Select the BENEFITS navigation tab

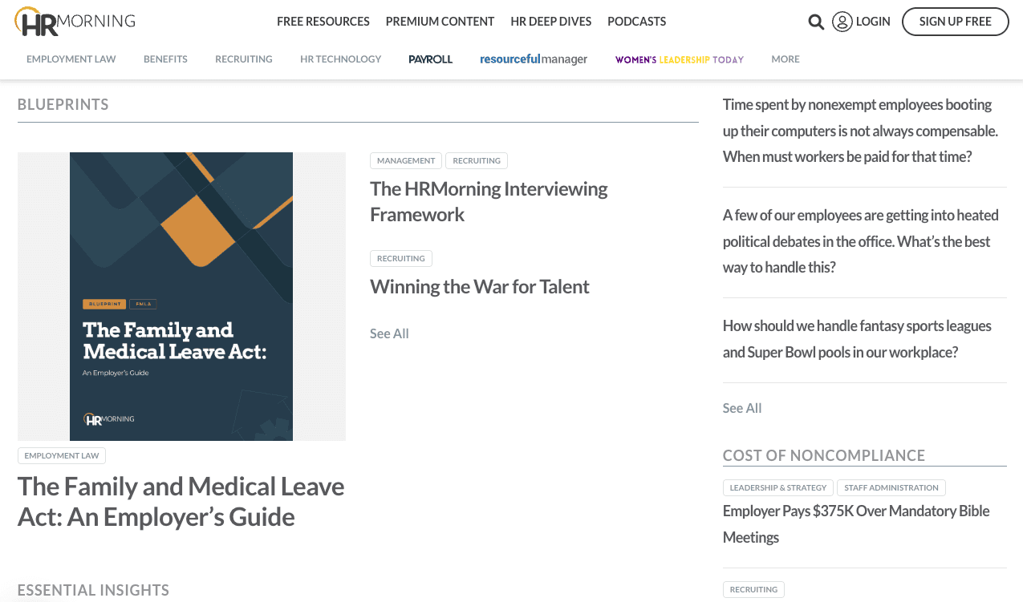[165, 59]
